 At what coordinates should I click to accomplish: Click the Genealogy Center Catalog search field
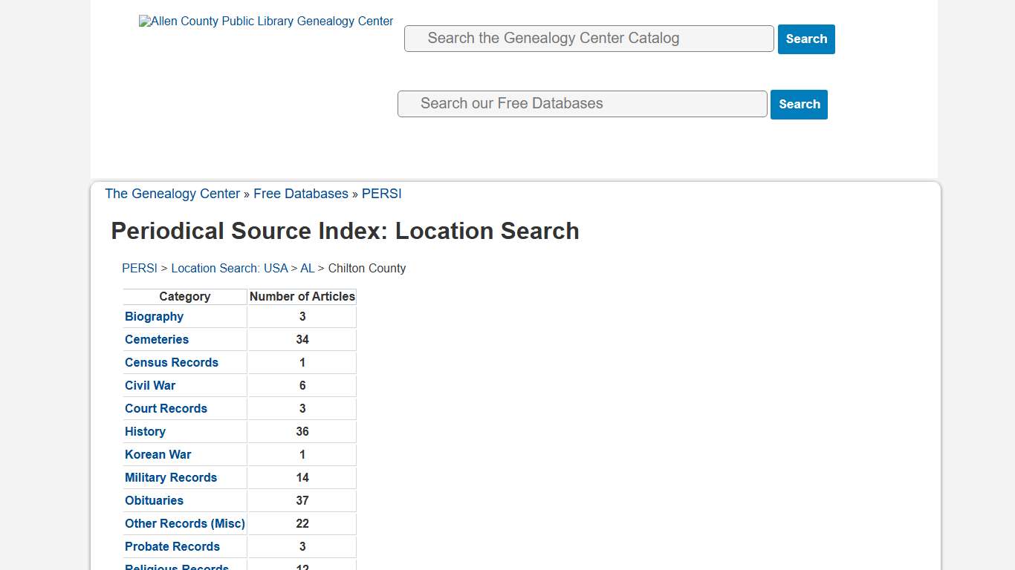tap(588, 38)
